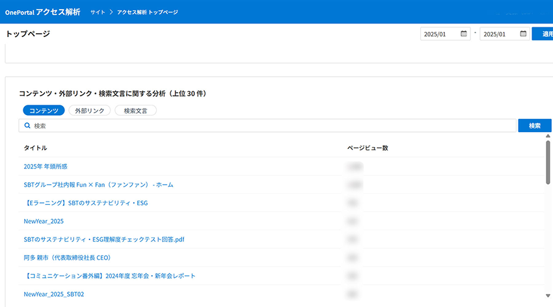This screenshot has width=553, height=307.
Task: Select the コンテンツ tab
Action: [44, 111]
